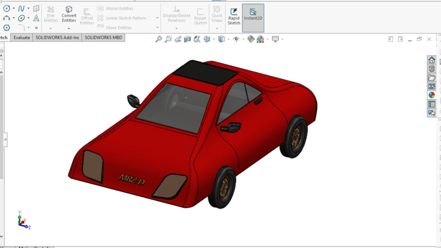The width and height of the screenshot is (441, 248).
Task: Click View Orientation cube icon
Action: click(207, 39)
